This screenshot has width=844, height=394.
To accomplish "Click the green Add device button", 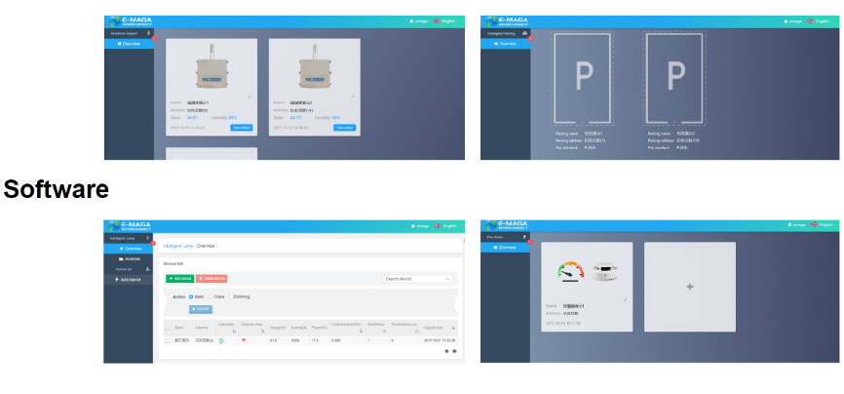I will (x=178, y=279).
